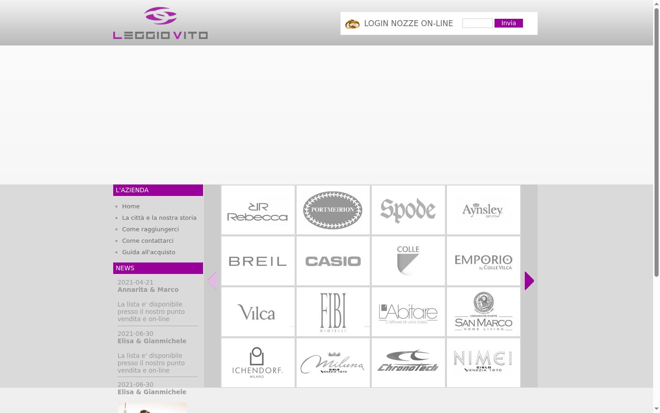Click the Leggio Vito site logo
This screenshot has height=413, width=660.
point(160,23)
